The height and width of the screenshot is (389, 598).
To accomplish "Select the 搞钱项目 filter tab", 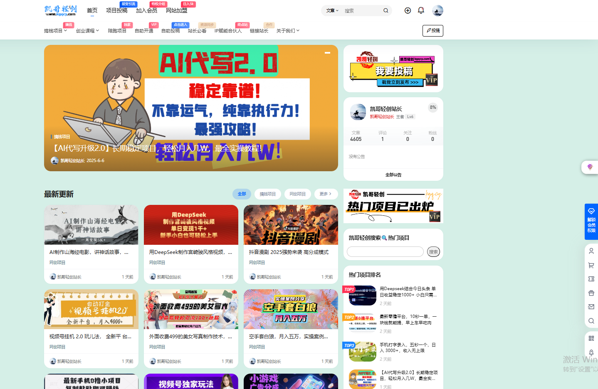I will 268,194.
